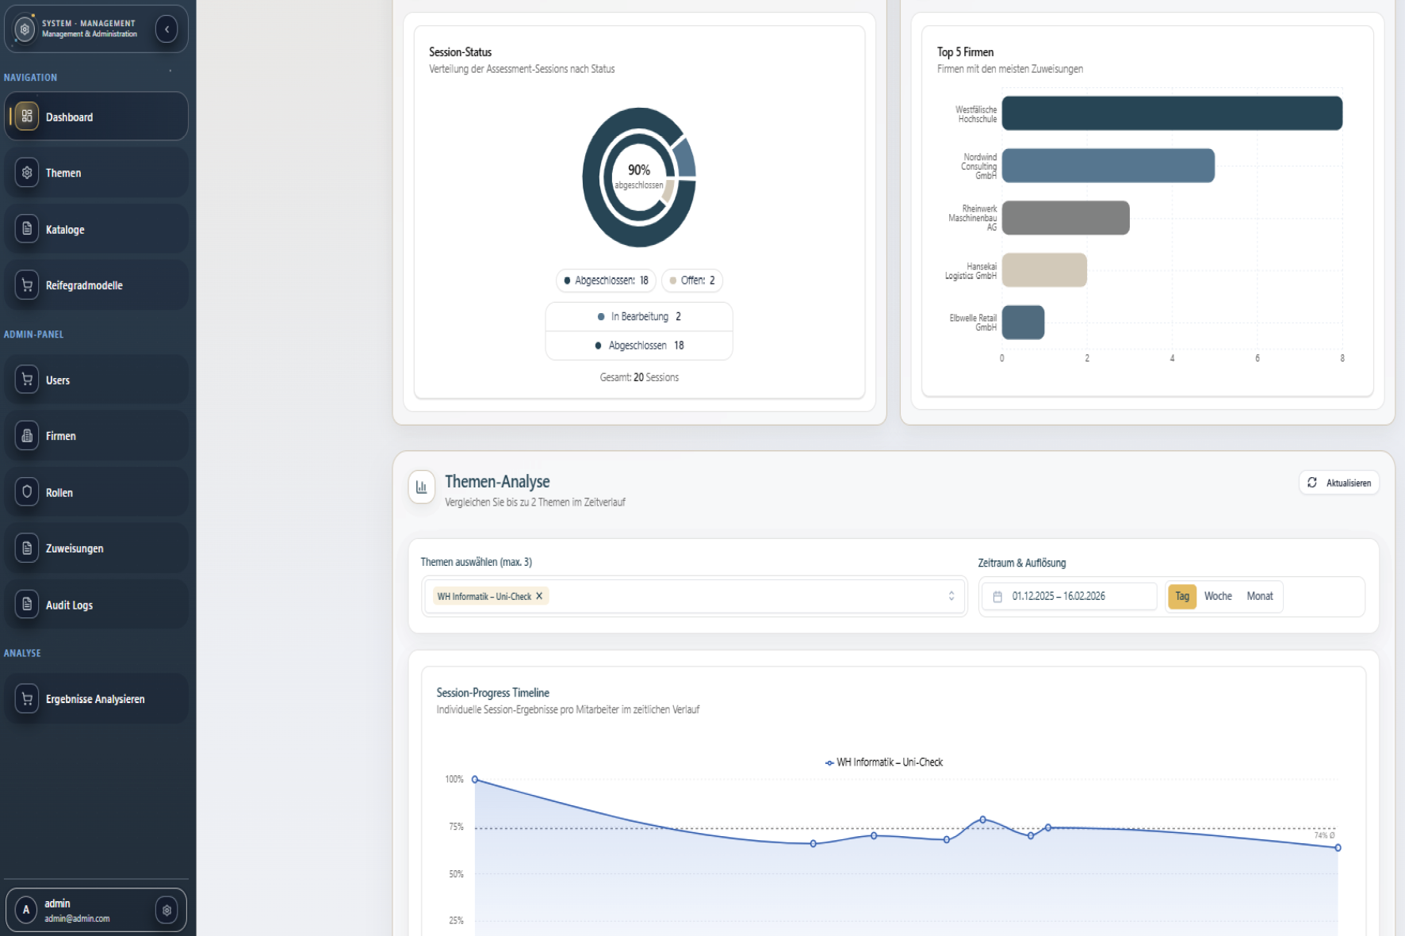Click the Themen gear icon in sidebar
This screenshot has width=1405, height=936.
27,173
